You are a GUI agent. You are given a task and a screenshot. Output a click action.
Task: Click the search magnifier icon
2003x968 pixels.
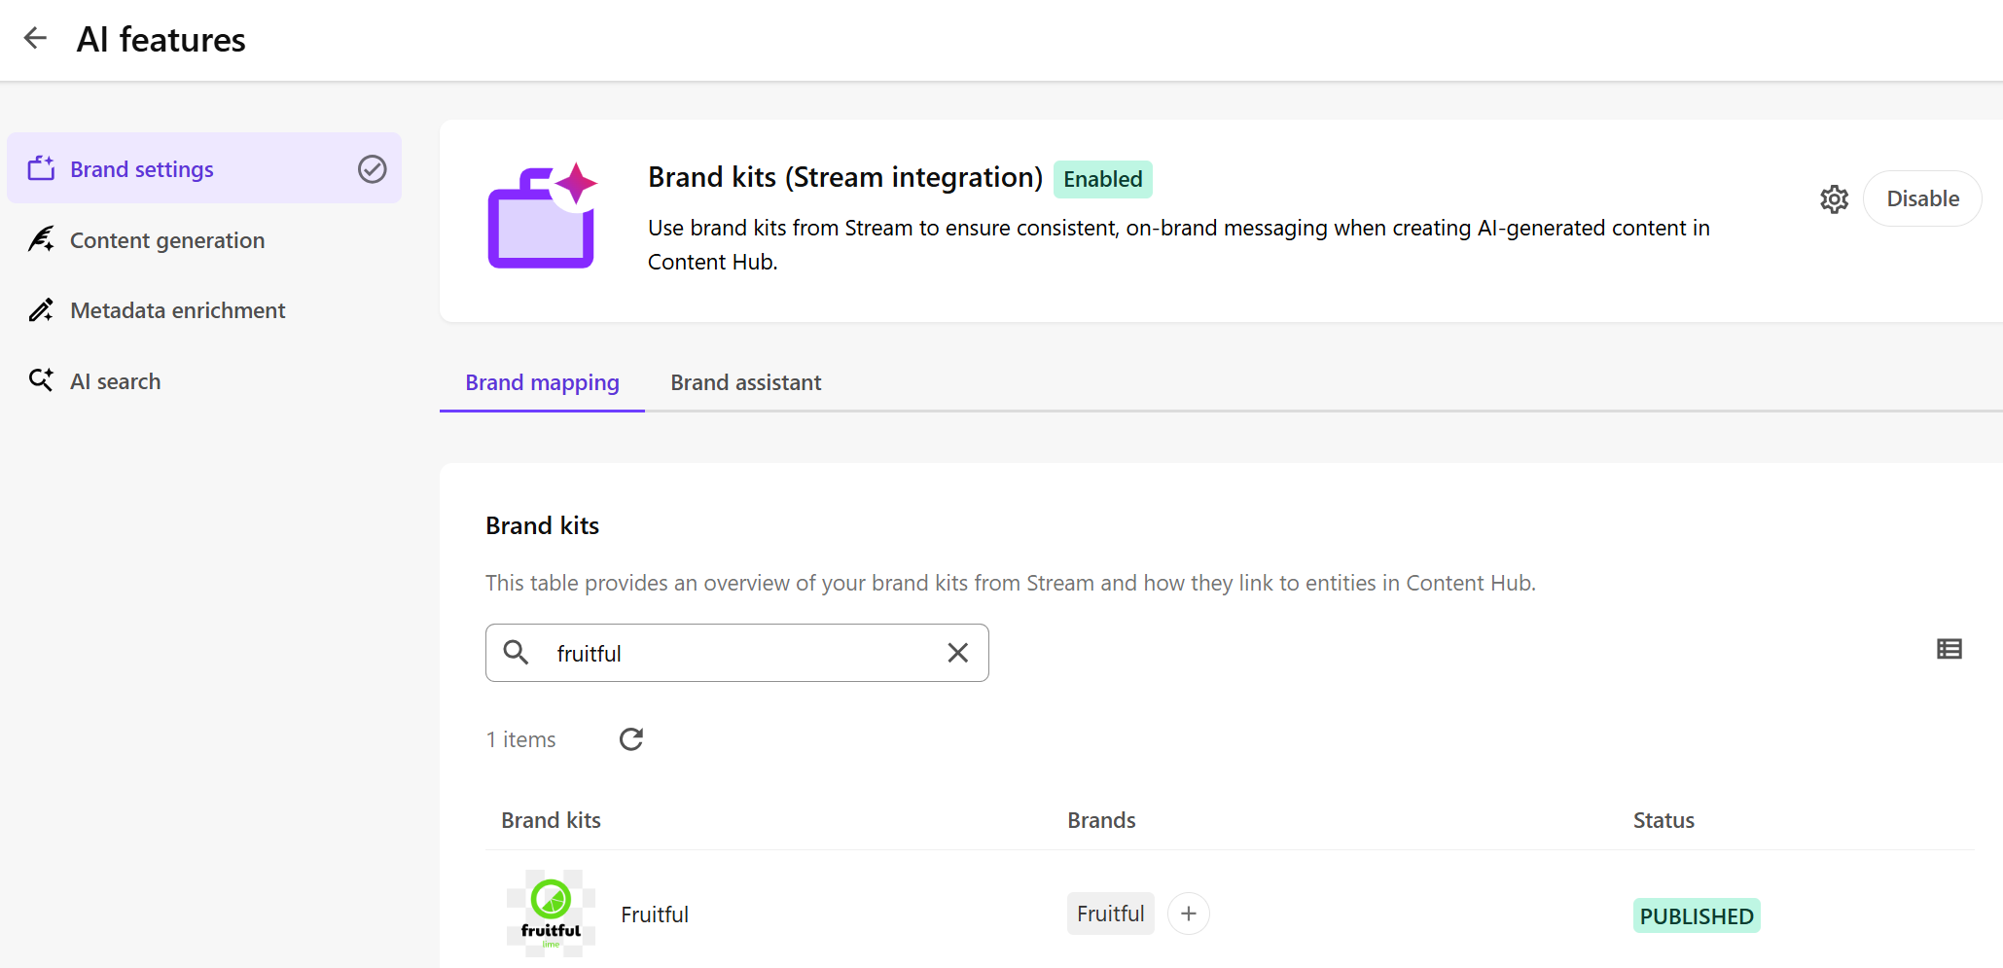click(517, 652)
